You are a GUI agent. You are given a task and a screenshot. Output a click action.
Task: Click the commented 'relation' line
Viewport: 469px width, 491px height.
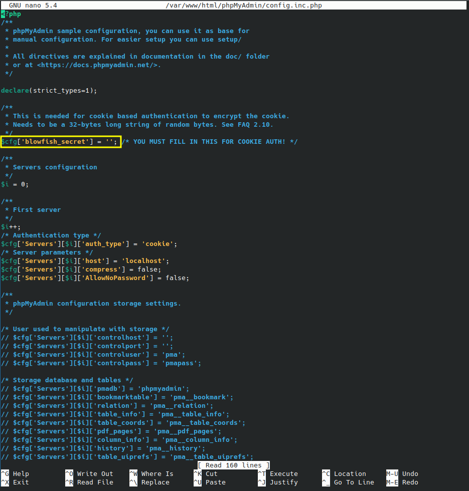pyautogui.click(x=107, y=405)
